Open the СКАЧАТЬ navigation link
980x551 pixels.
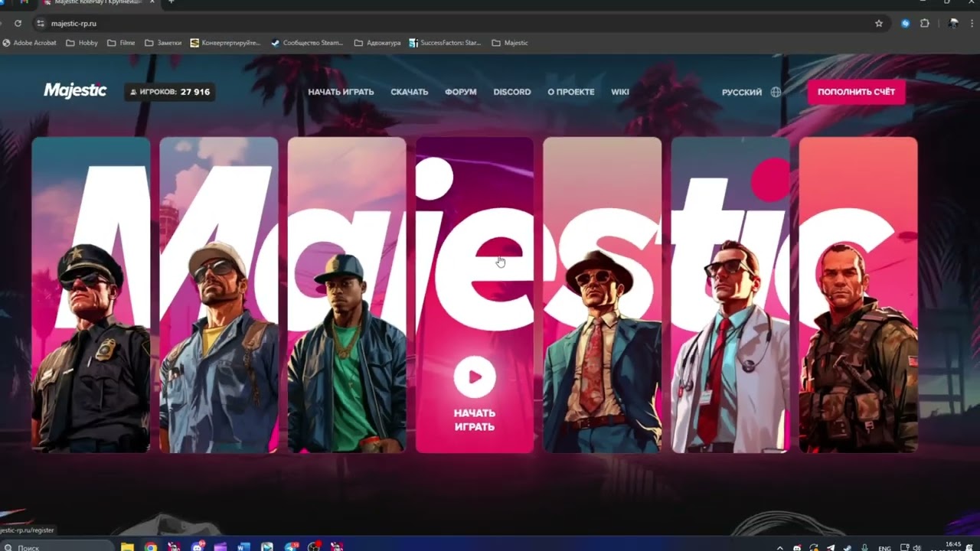pos(410,92)
